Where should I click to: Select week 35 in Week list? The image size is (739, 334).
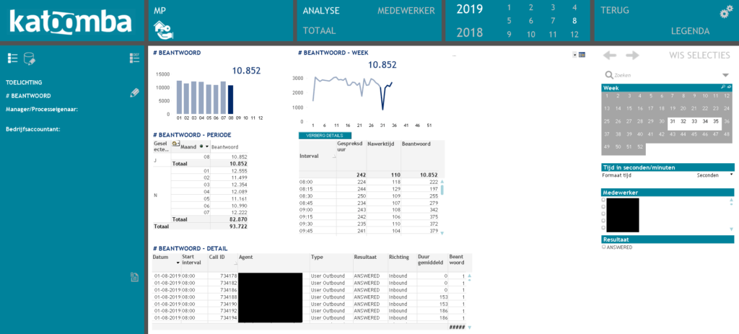716,121
